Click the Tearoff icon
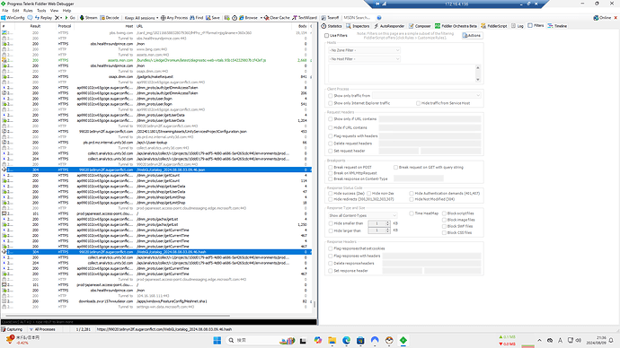This screenshot has height=348, width=620. point(323,18)
